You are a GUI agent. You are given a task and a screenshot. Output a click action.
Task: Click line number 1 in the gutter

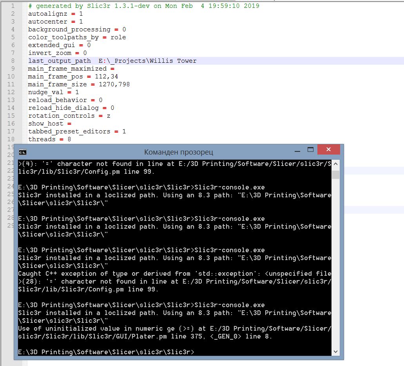point(13,5)
